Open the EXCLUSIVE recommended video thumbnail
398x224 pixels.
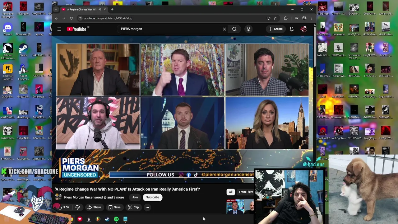point(240,207)
